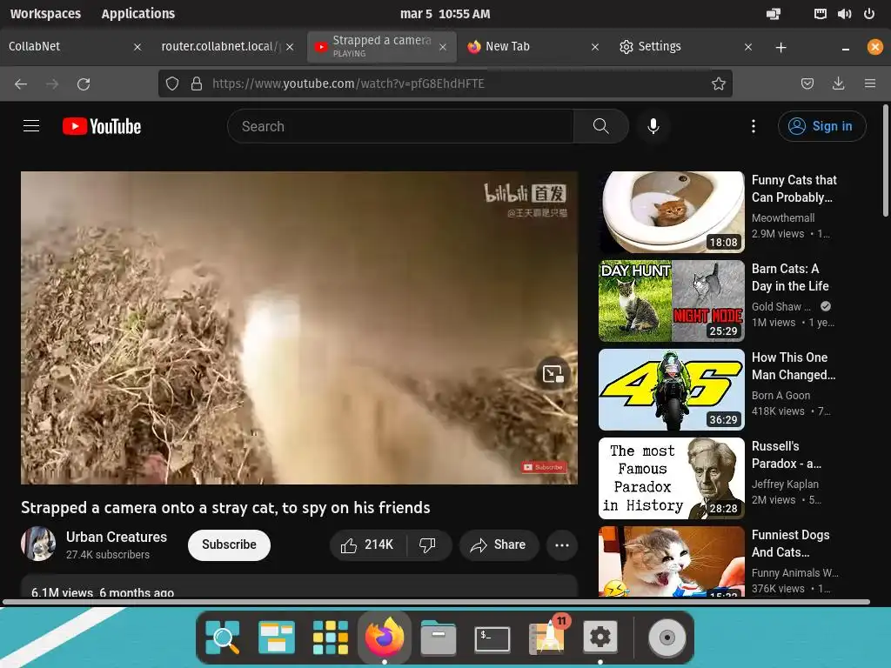Open a new browser tab with plus
Screen dimensions: 891x668
tap(780, 48)
